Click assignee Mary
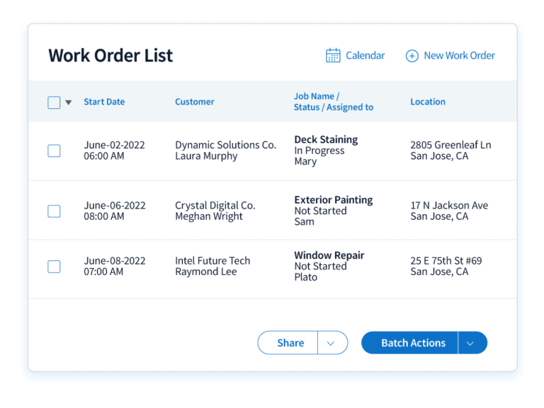This screenshot has width=544, height=408. (x=305, y=162)
